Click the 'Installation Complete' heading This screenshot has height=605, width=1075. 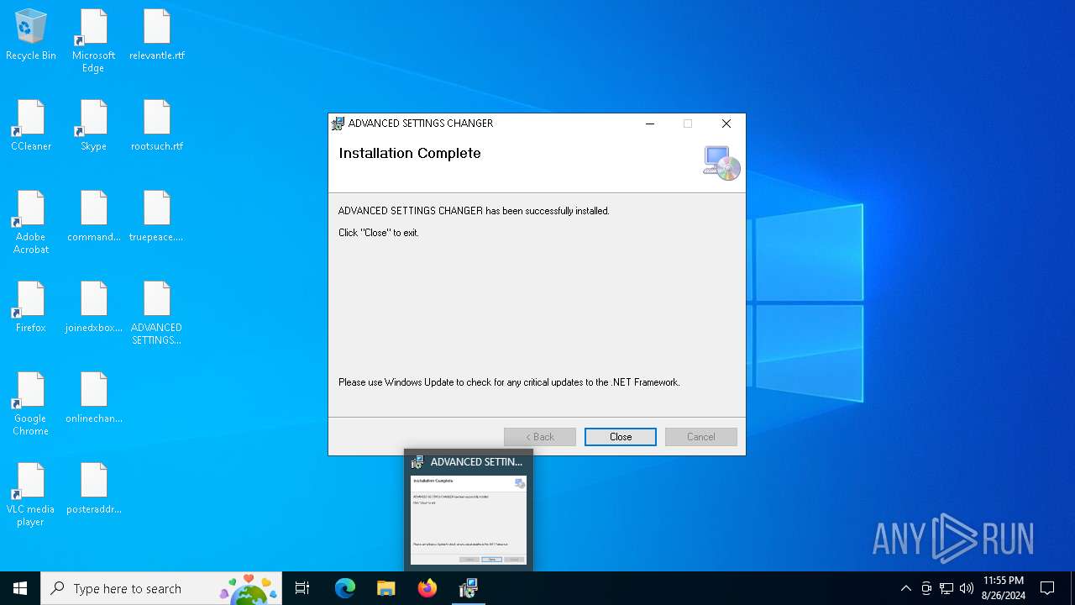[x=410, y=153]
